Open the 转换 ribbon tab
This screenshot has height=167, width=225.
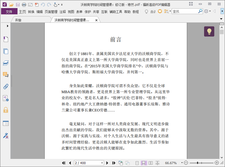pos(31,12)
